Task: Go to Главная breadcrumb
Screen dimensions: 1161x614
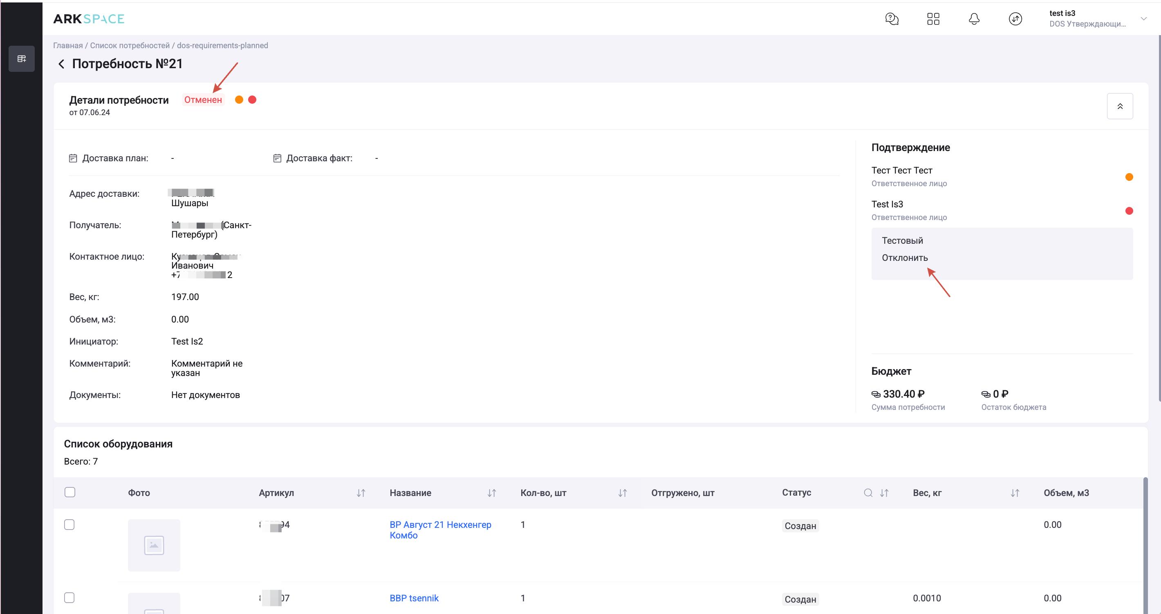Action: [x=67, y=45]
